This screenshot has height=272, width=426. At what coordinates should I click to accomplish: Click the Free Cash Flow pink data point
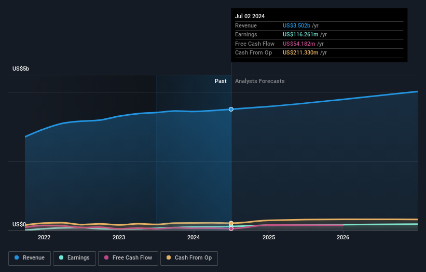point(231,229)
